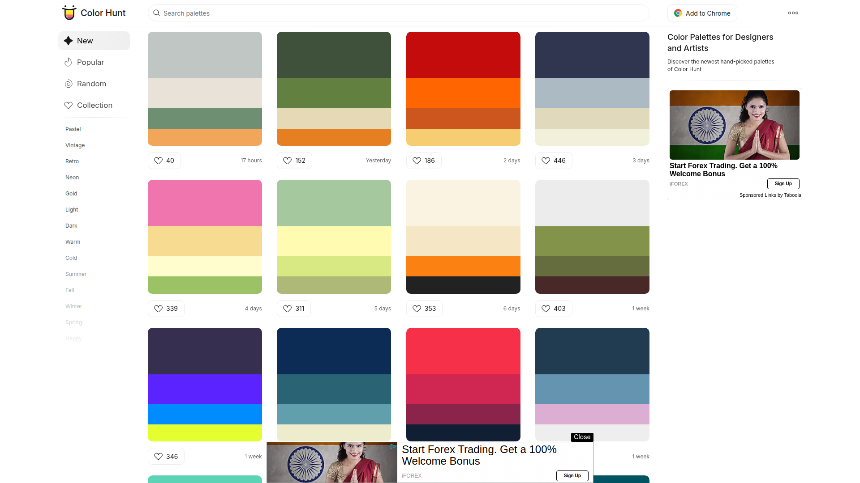Open the New palettes section
This screenshot has height=483, width=860.
[x=94, y=41]
